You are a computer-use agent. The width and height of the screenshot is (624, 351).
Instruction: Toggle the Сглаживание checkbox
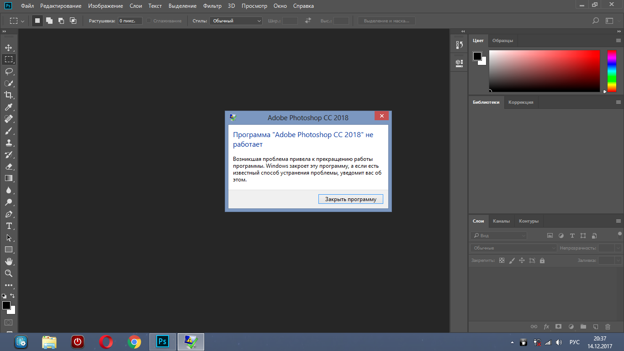click(149, 21)
